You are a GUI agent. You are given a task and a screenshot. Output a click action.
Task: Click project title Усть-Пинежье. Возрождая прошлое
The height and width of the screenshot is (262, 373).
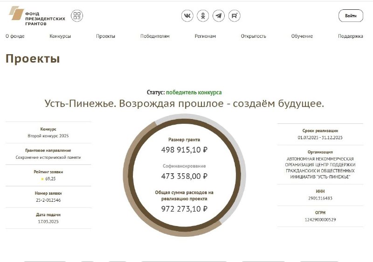[x=184, y=104]
